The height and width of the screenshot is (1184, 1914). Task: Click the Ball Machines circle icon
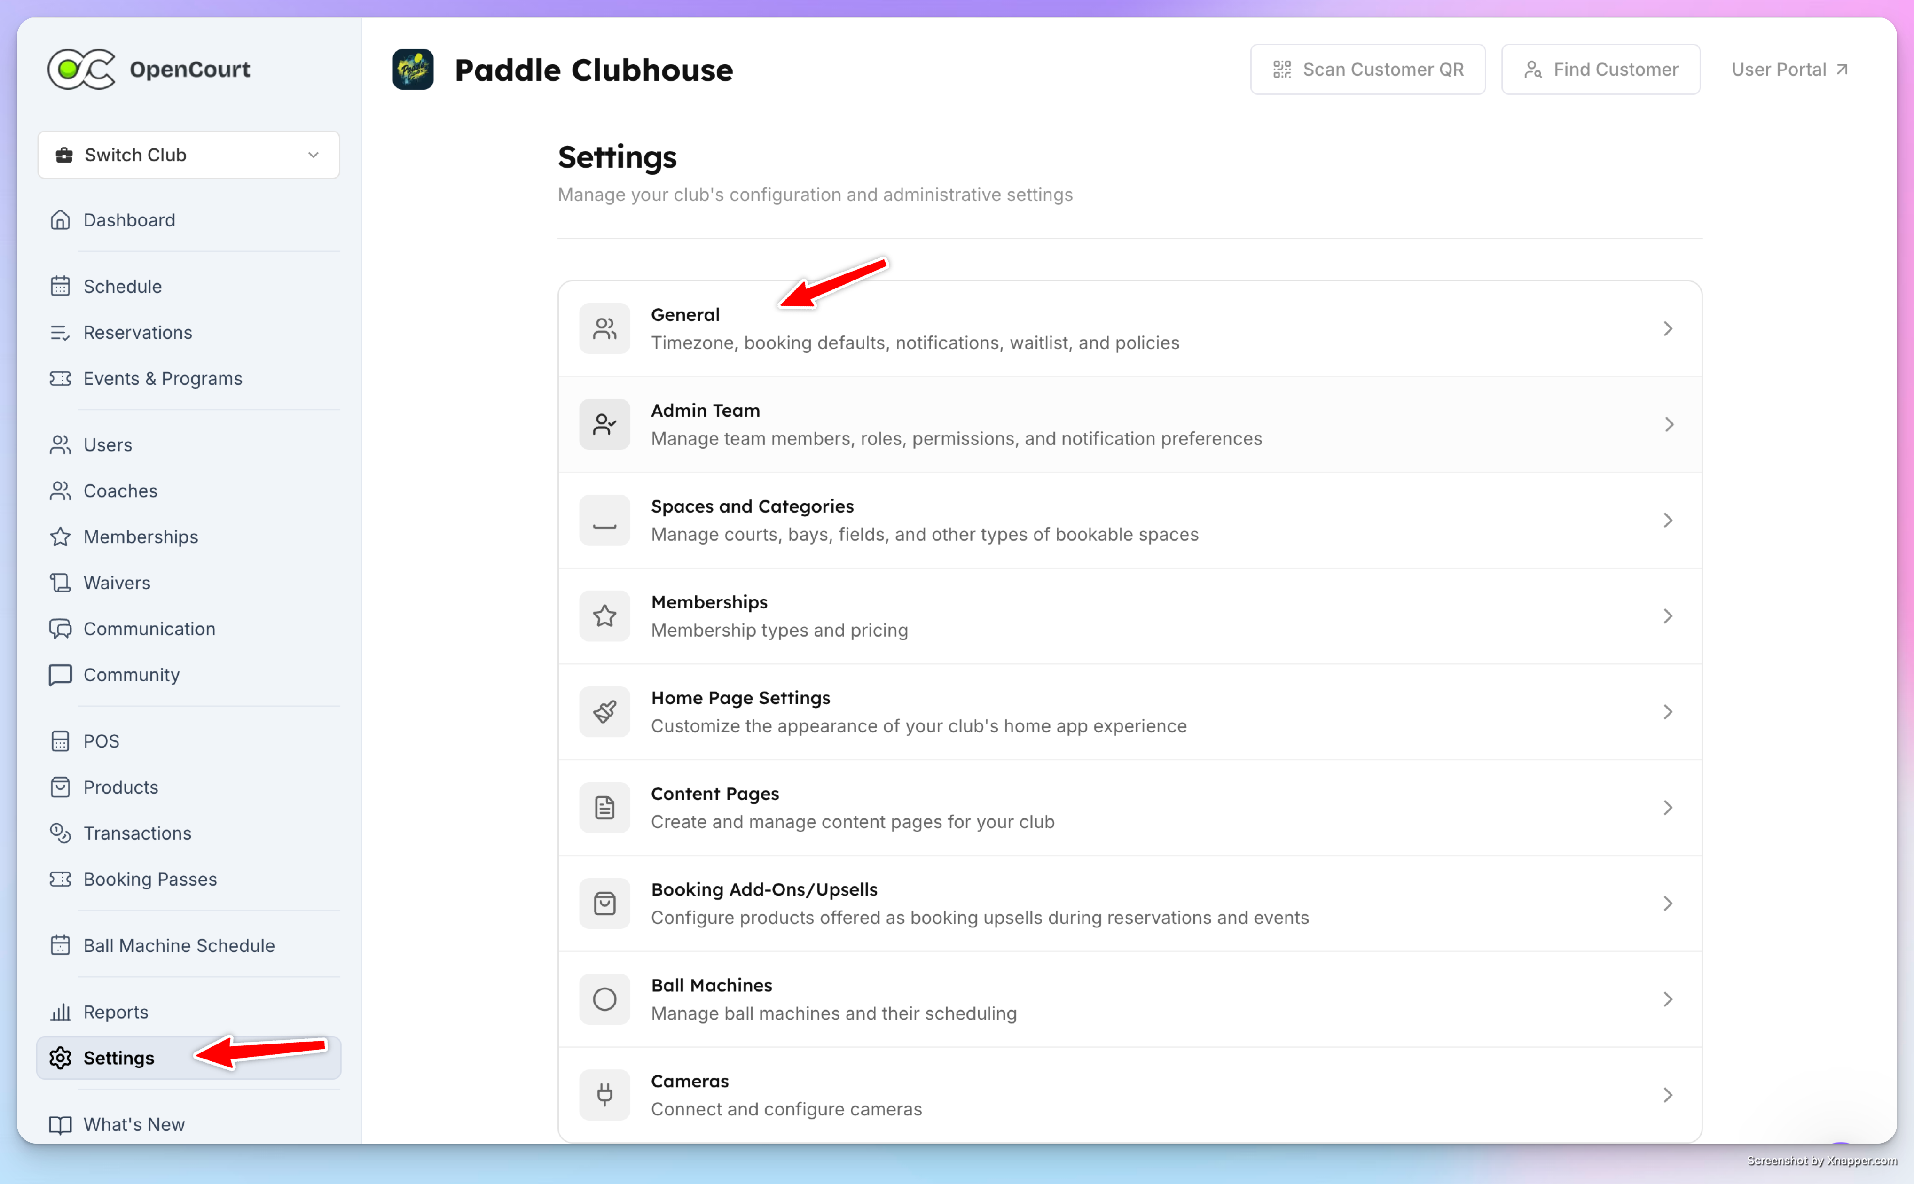(x=604, y=999)
